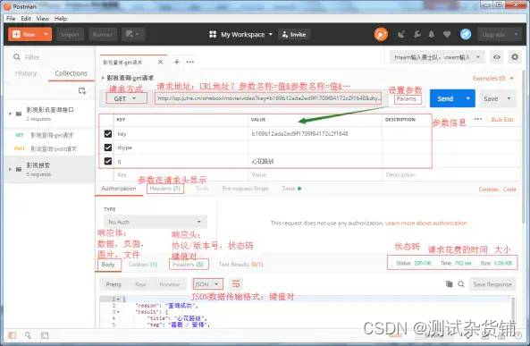The image size is (530, 346).
Task: Collapse the first collection with 2 requests
Action: click(x=10, y=114)
